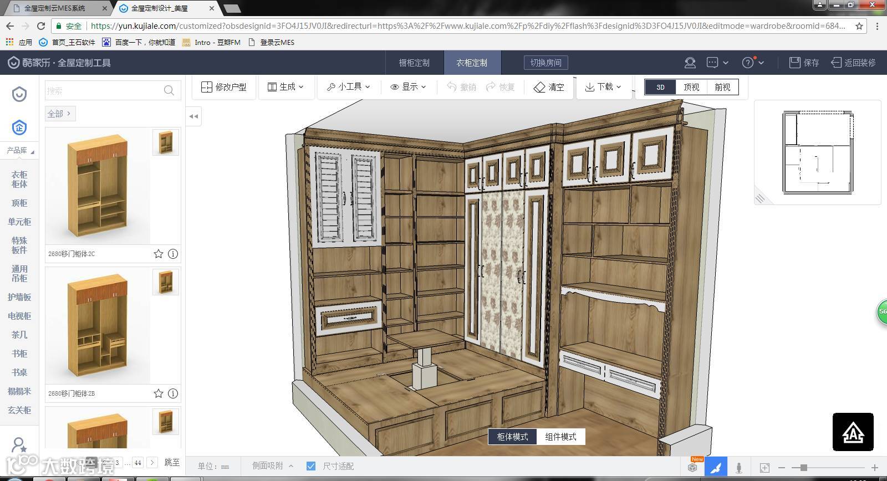Go to next page of product list
Image resolution: width=887 pixels, height=481 pixels.
tap(152, 462)
